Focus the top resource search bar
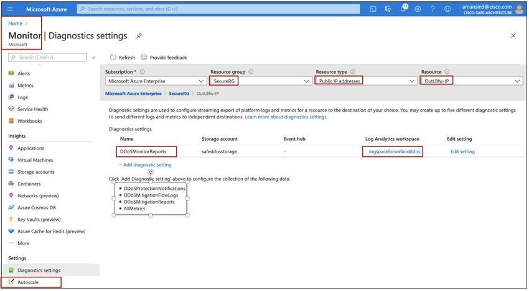The image size is (529, 291). [218, 9]
